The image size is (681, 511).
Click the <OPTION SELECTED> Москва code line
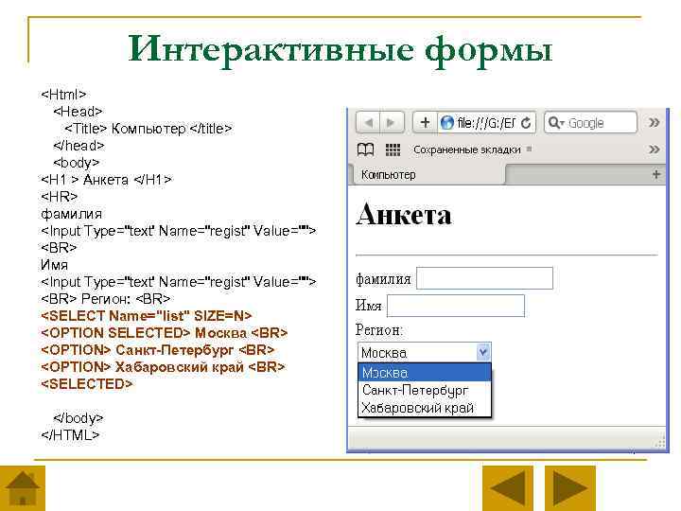(165, 333)
